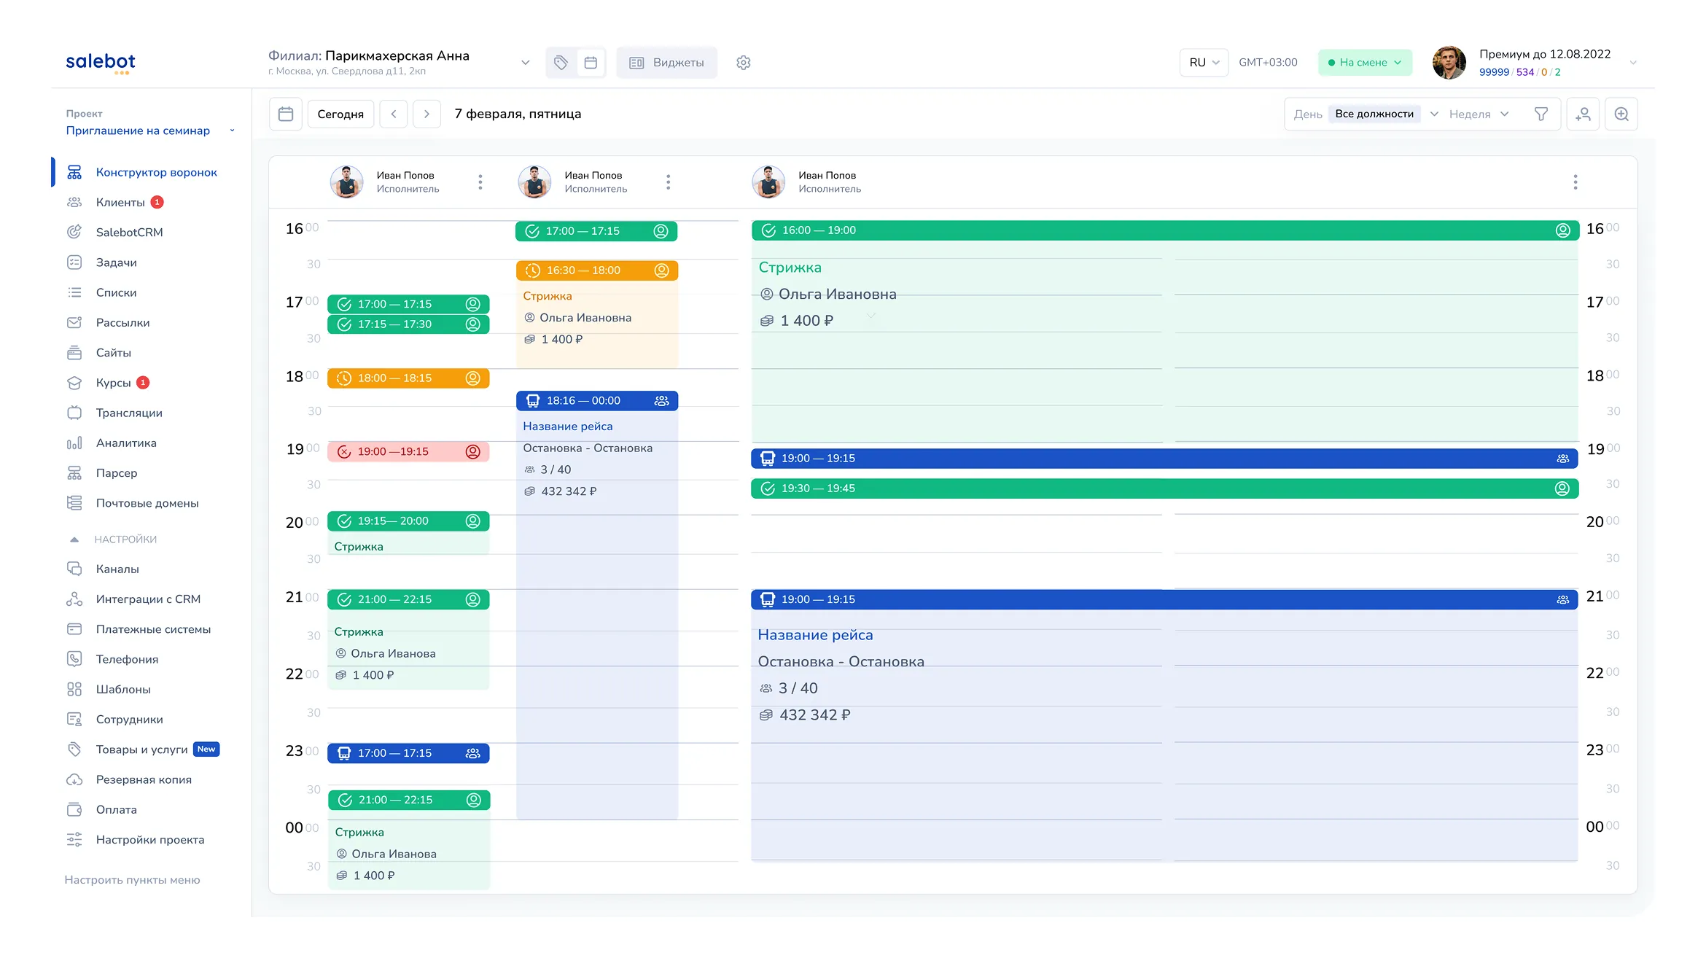Toggle the На смене shift status

coord(1364,63)
